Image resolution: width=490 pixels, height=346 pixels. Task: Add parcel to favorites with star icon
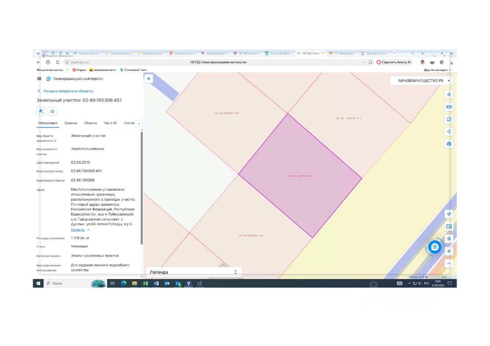[53, 111]
